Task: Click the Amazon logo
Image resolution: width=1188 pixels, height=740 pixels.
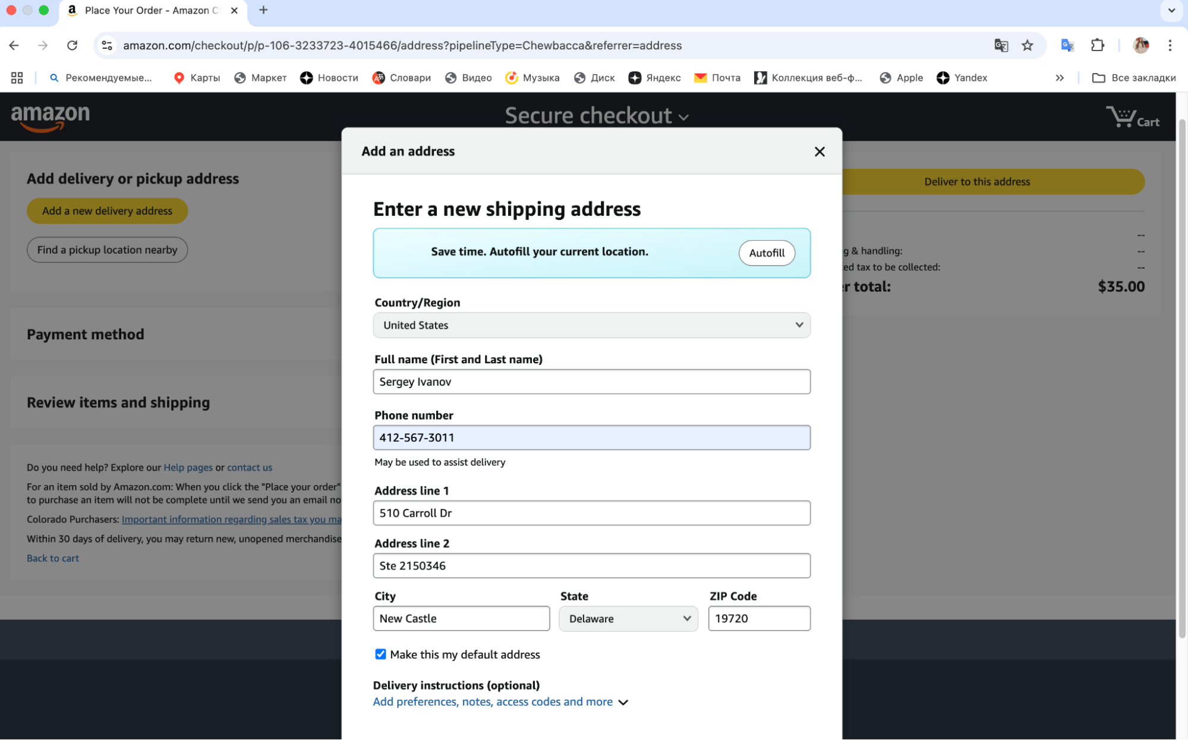Action: click(50, 116)
